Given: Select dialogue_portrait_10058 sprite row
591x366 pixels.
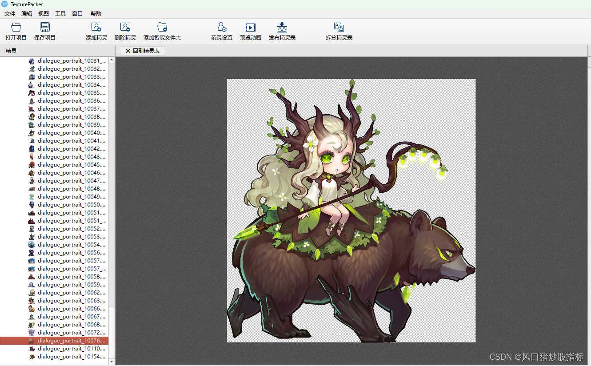Looking at the screenshot, I should [54, 277].
